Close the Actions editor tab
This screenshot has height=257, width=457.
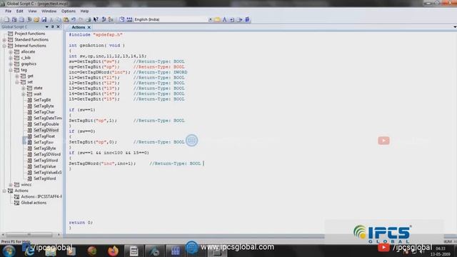(89, 27)
